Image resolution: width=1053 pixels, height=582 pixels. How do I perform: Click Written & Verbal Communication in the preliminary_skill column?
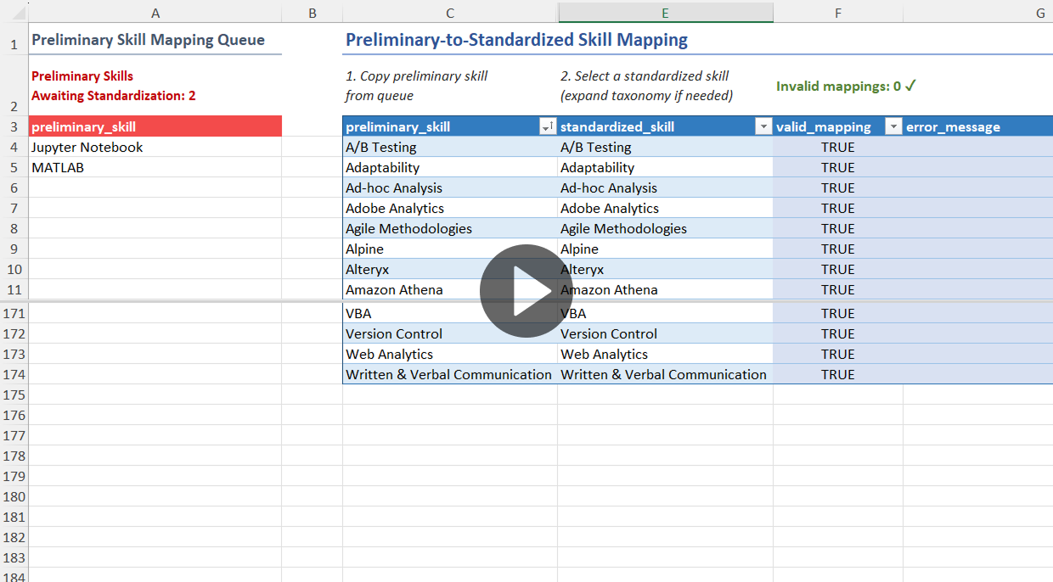click(x=450, y=375)
